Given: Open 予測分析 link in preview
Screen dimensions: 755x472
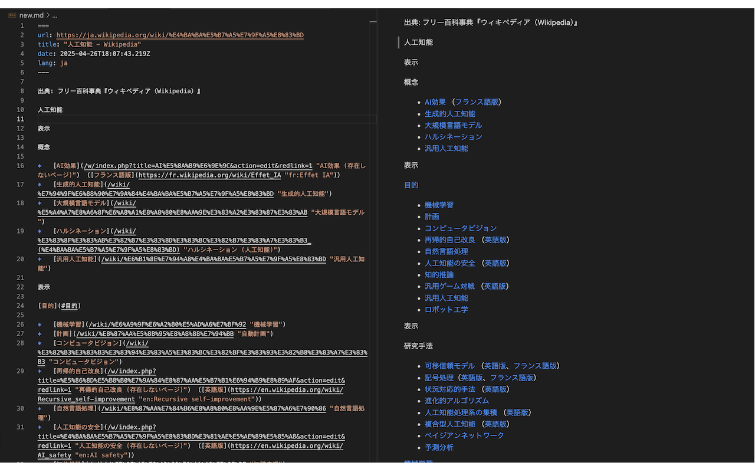Looking at the screenshot, I should point(439,447).
